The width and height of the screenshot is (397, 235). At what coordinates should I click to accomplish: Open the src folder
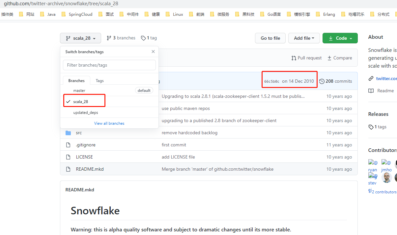click(x=79, y=133)
